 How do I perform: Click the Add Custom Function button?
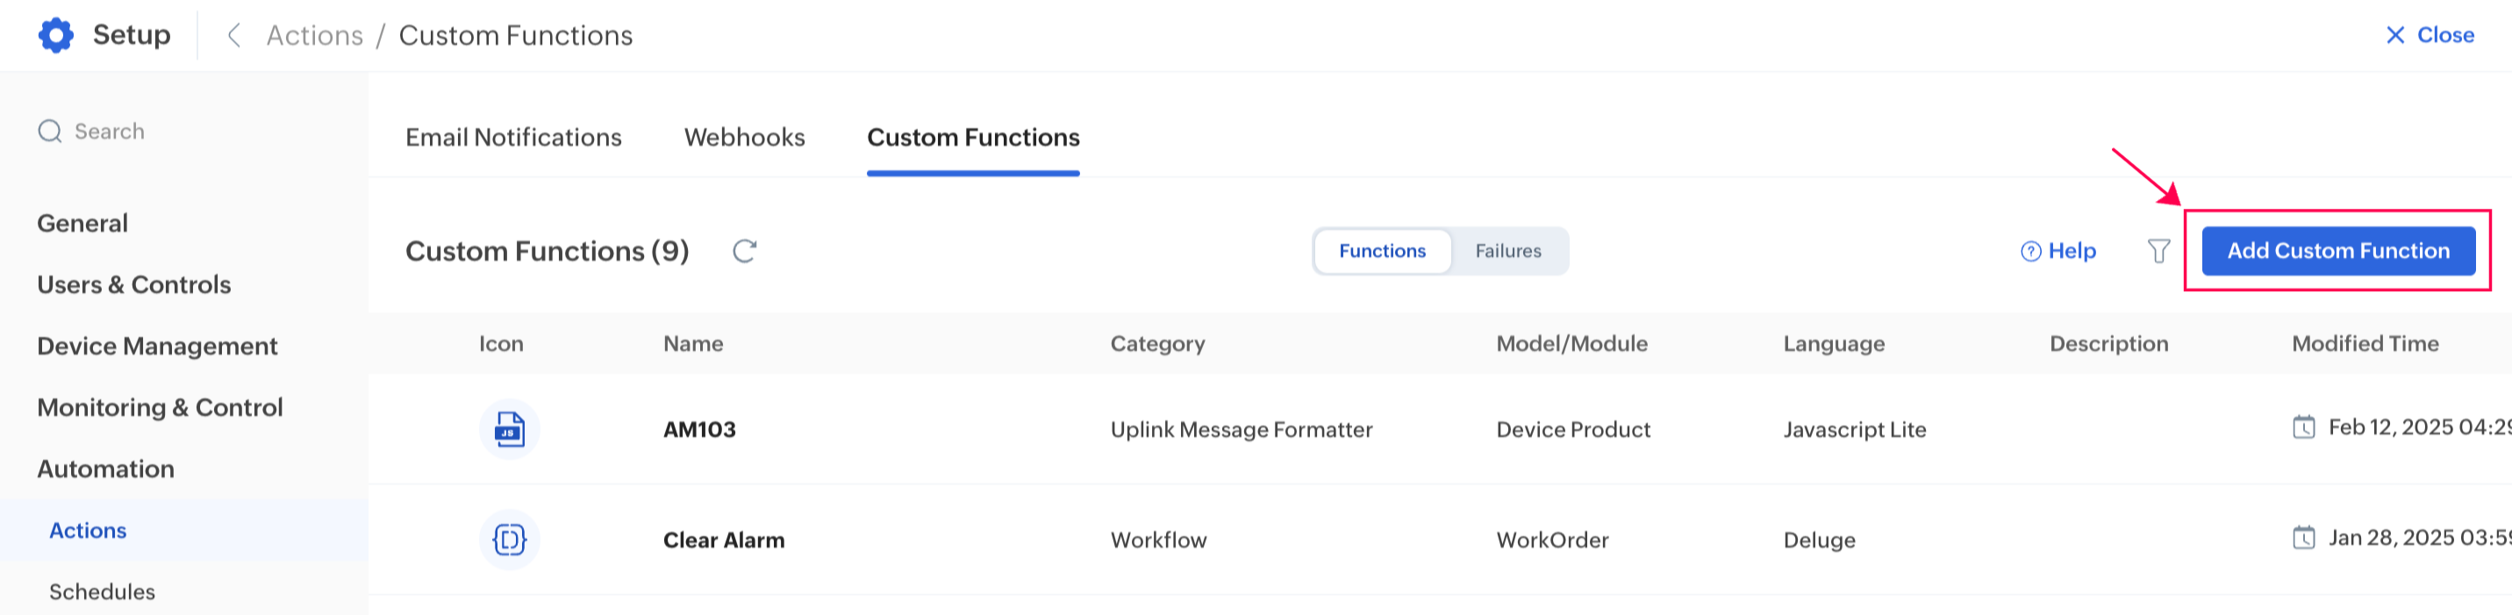2337,252
